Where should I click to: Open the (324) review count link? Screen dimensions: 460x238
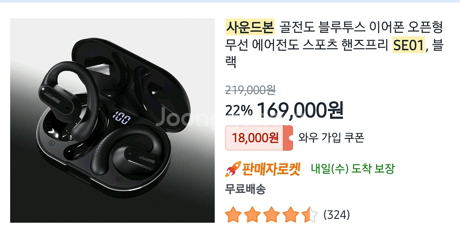(x=336, y=215)
